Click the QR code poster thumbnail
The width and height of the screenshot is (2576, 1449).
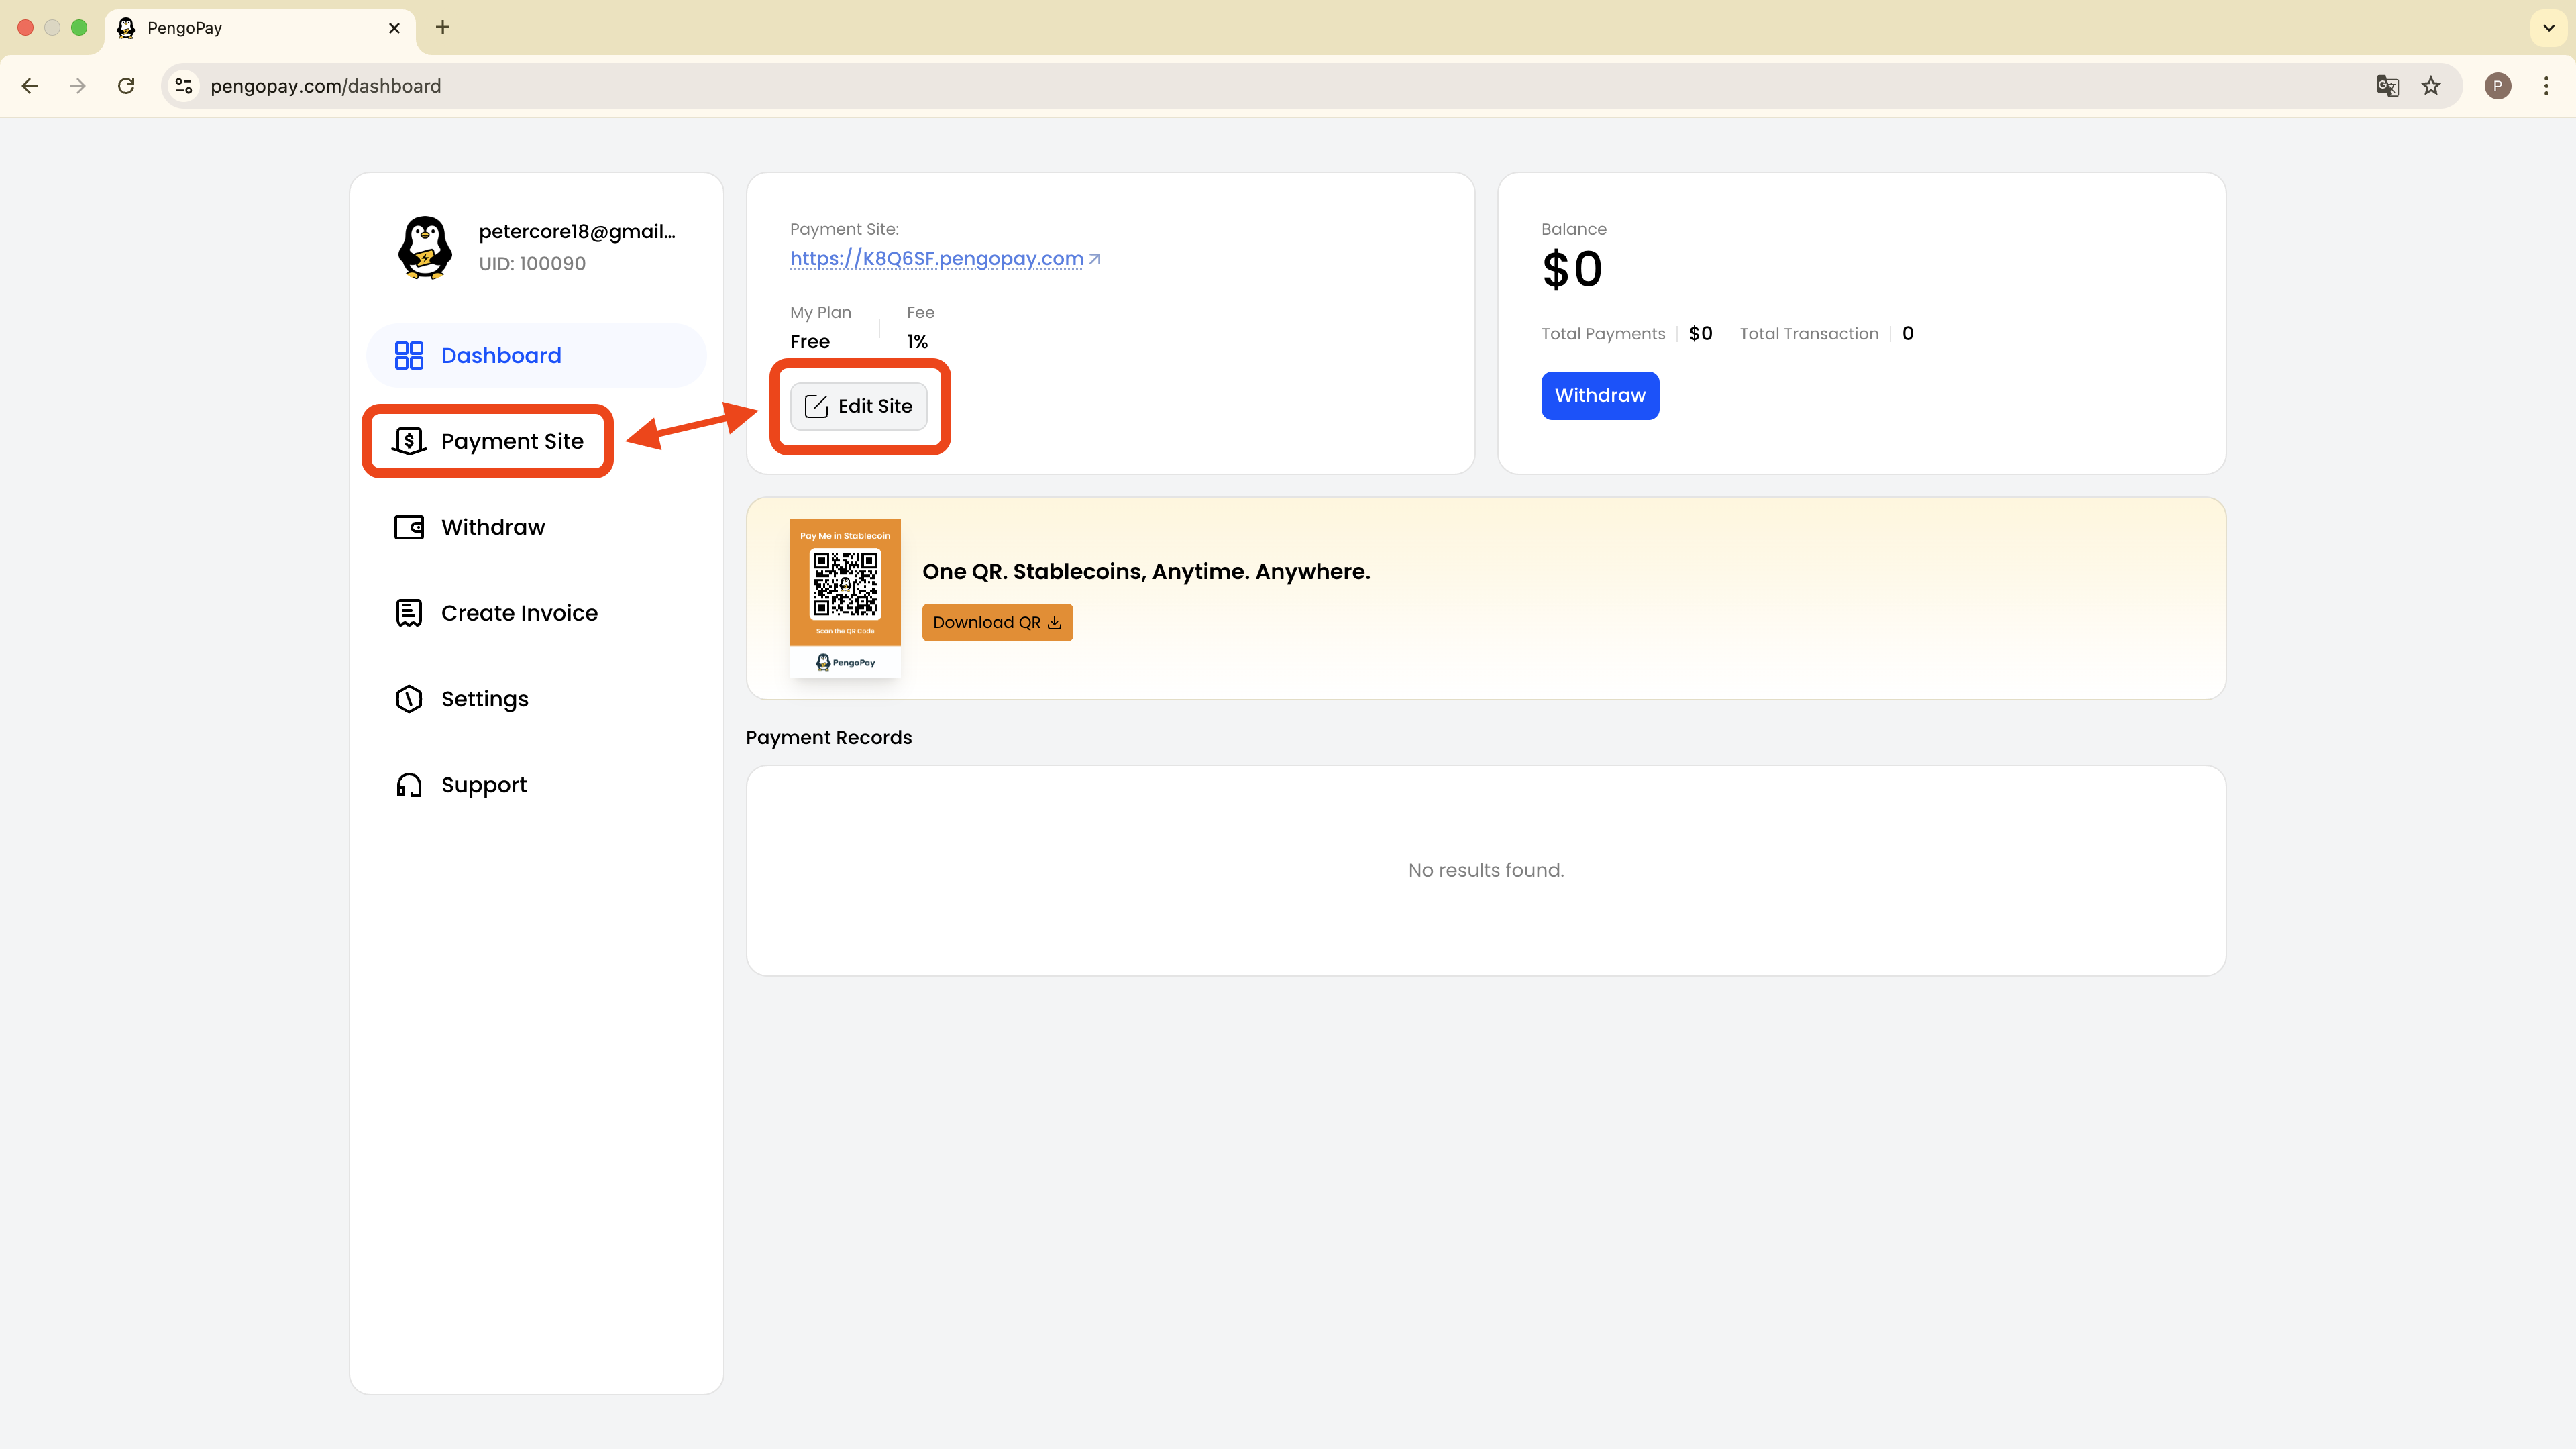point(845,597)
